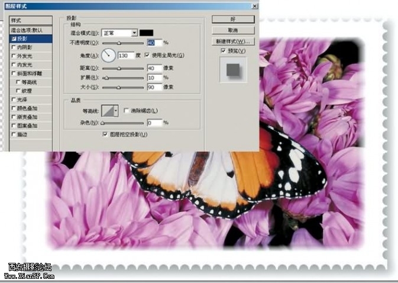Click the 取消 cancel button

click(233, 30)
